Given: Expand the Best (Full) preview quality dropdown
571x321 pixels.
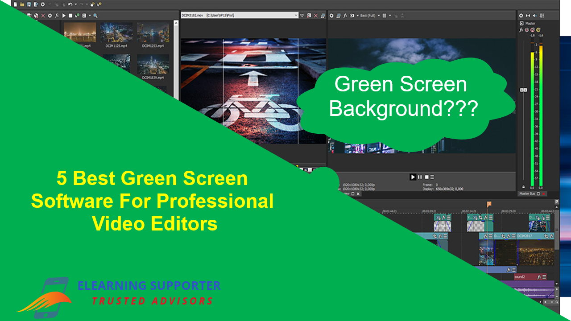Looking at the screenshot, I should [379, 16].
